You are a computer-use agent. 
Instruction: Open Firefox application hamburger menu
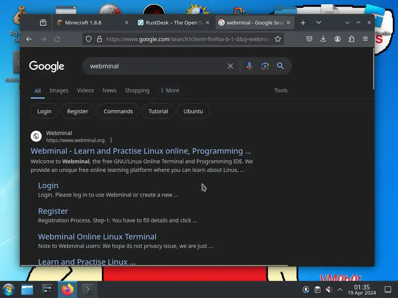(x=365, y=39)
